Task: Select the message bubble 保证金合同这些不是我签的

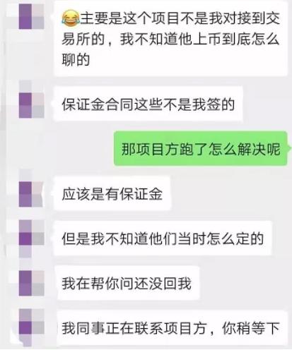Action: coord(148,104)
